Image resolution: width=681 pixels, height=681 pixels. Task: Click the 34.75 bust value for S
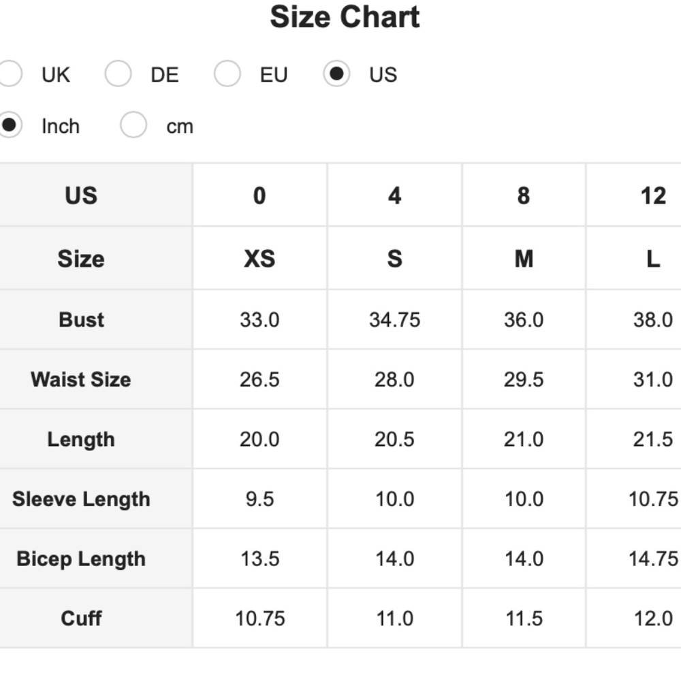click(x=394, y=319)
